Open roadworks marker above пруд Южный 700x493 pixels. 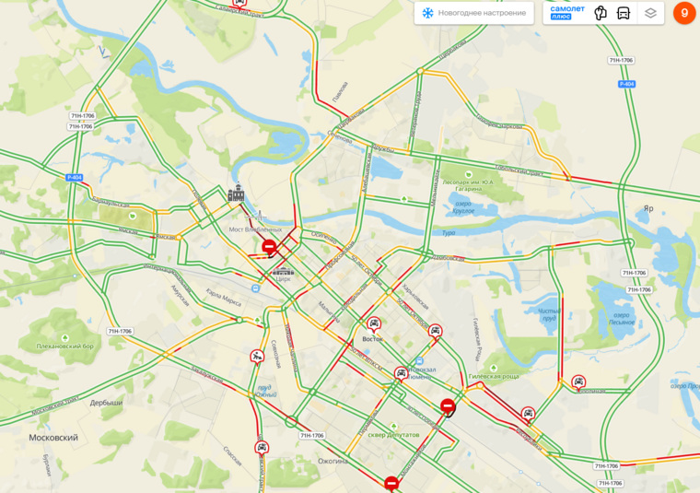[257, 358]
